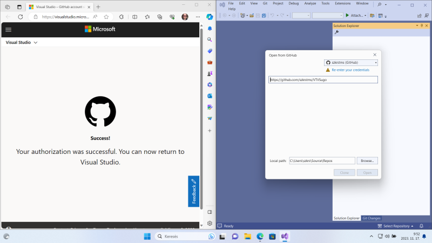432x243 pixels.
Task: Open Windows Start menu
Action: click(x=147, y=237)
